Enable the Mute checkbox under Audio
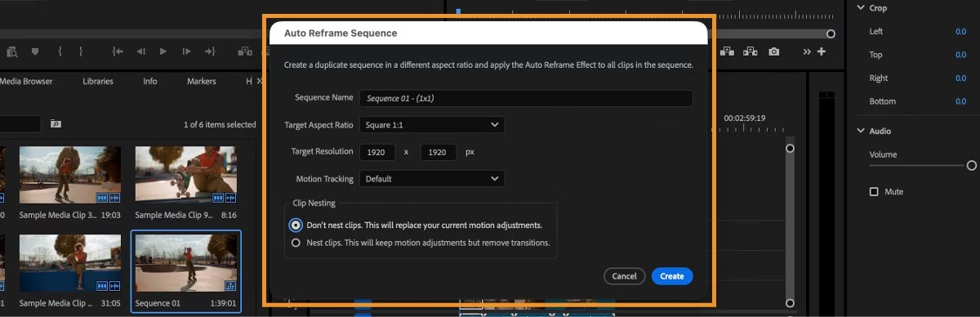Screen dimensions: 980x317 coord(874,191)
